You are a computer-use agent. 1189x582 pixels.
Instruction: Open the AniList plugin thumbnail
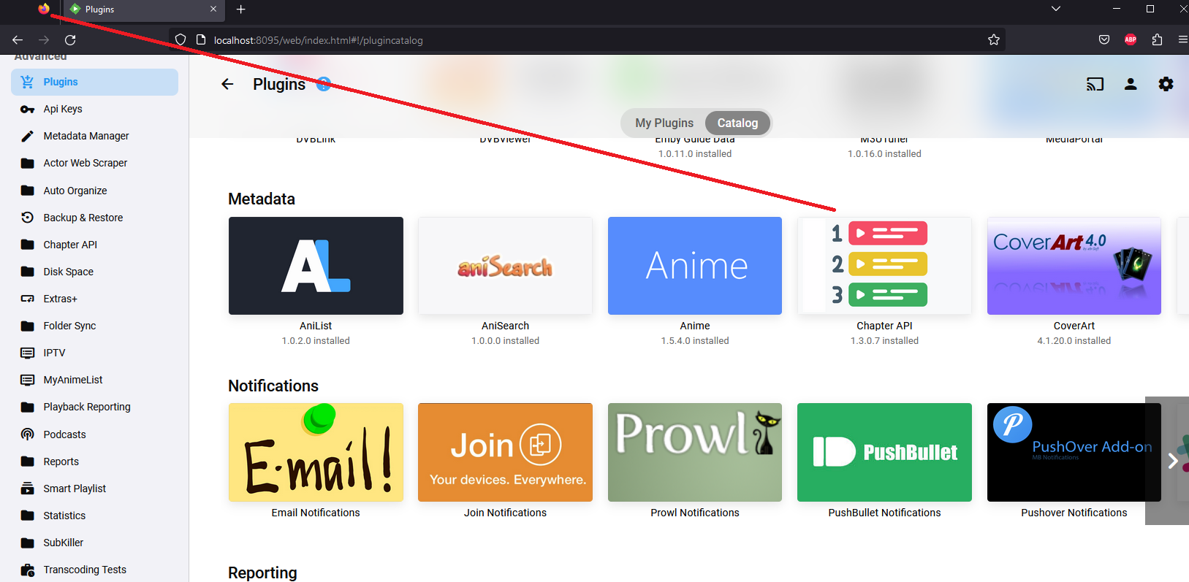[316, 266]
